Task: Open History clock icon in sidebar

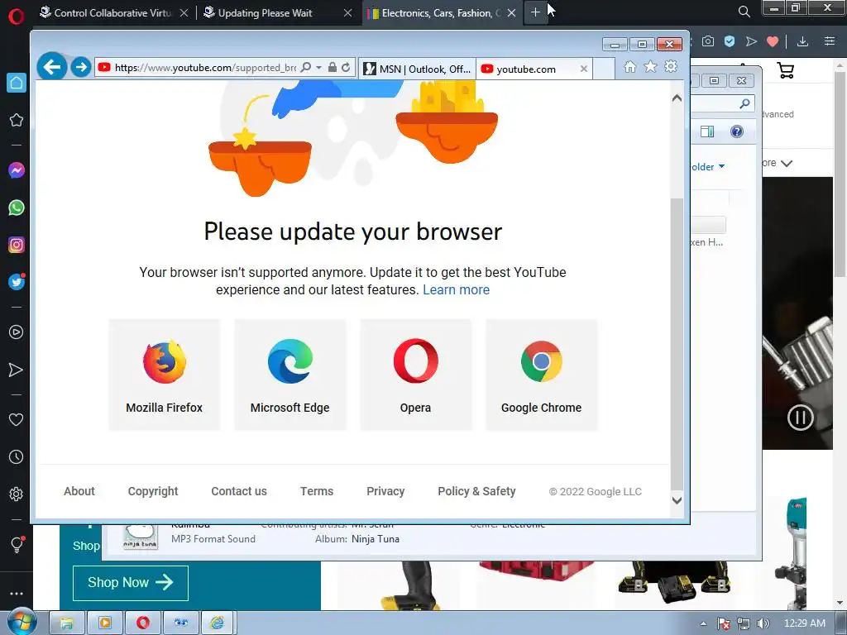Action: coord(17,456)
